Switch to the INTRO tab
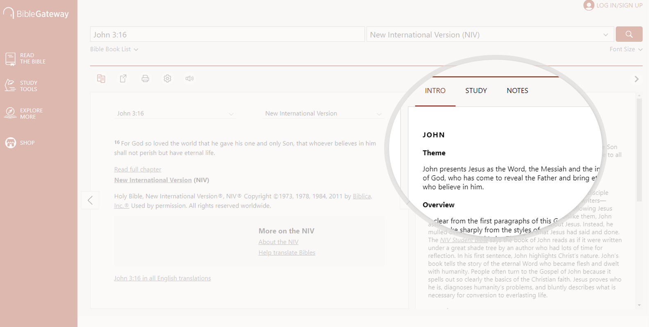Image resolution: width=649 pixels, height=327 pixels. [435, 91]
